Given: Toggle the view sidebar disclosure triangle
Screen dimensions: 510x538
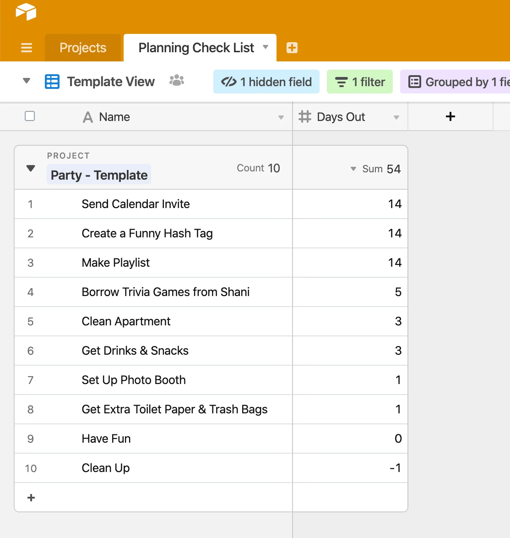Looking at the screenshot, I should pyautogui.click(x=26, y=81).
